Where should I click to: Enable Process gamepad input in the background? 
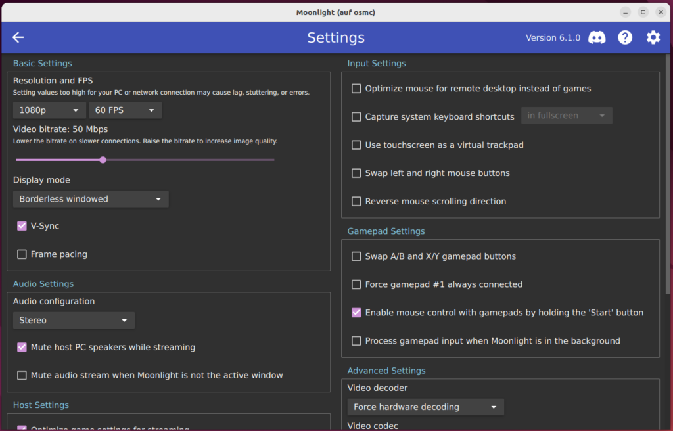(356, 341)
